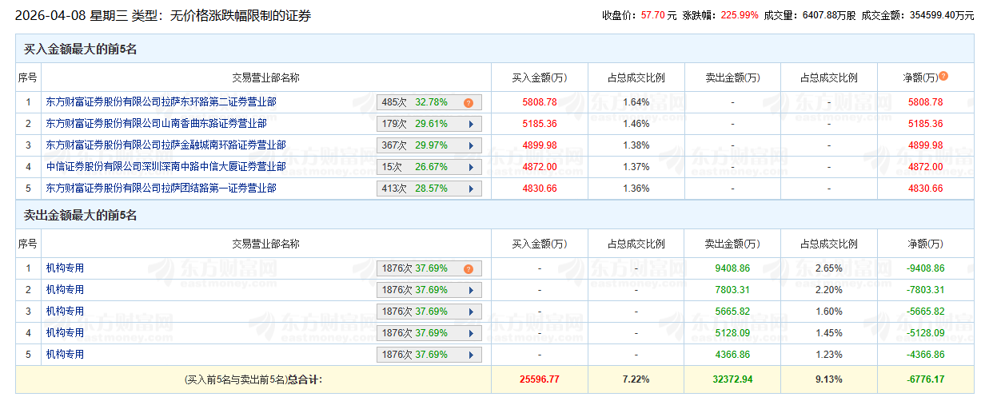Screen dimensions: 993x405
Task: Click the arrow icon next to 15次 26.67%
Action: (x=471, y=167)
